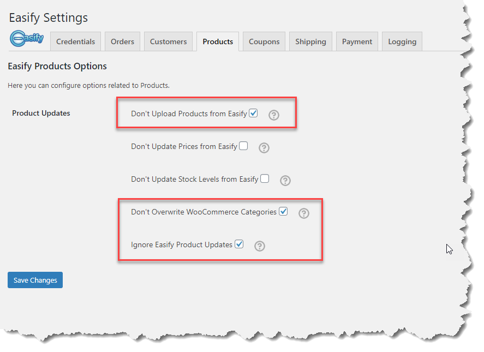Click the Easify logo icon

(x=27, y=39)
